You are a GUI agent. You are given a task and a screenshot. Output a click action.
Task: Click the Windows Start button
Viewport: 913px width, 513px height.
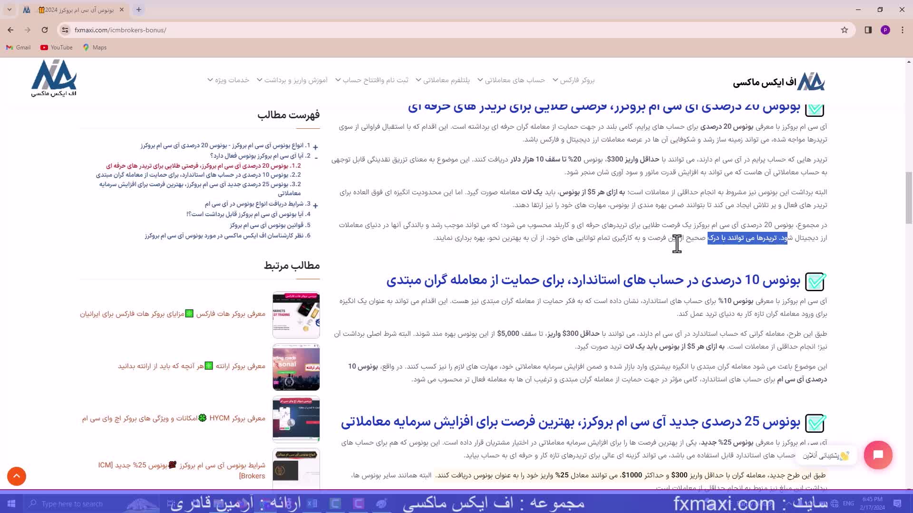click(10, 503)
